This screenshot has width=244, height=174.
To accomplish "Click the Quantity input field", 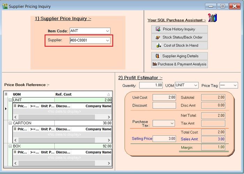I will point(151,85).
